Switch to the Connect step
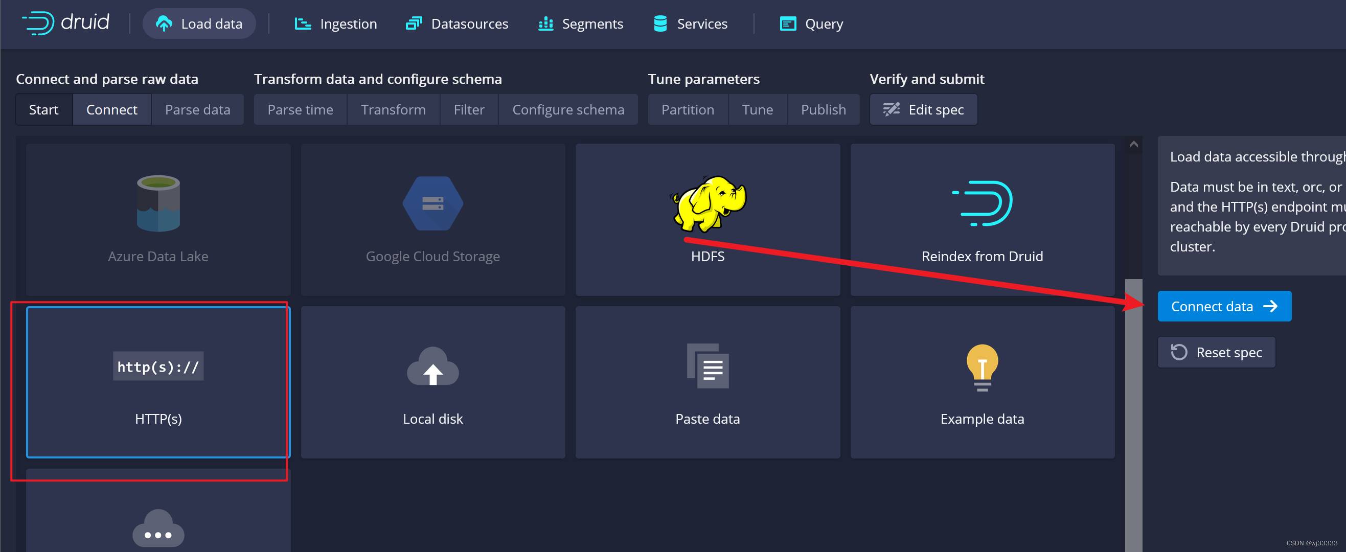Screen dimensions: 1346x552 (x=112, y=110)
